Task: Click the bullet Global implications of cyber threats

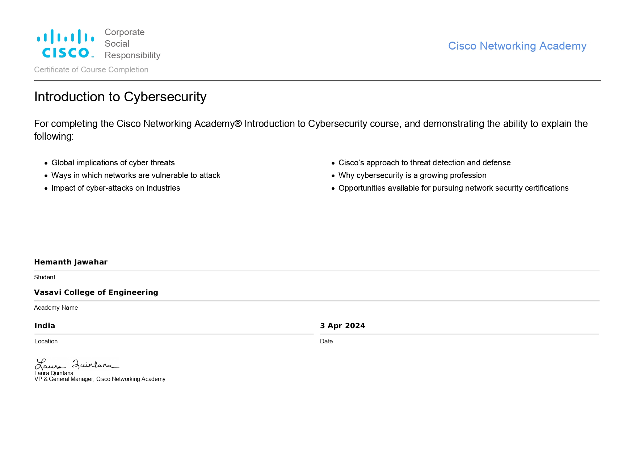Action: click(x=113, y=163)
